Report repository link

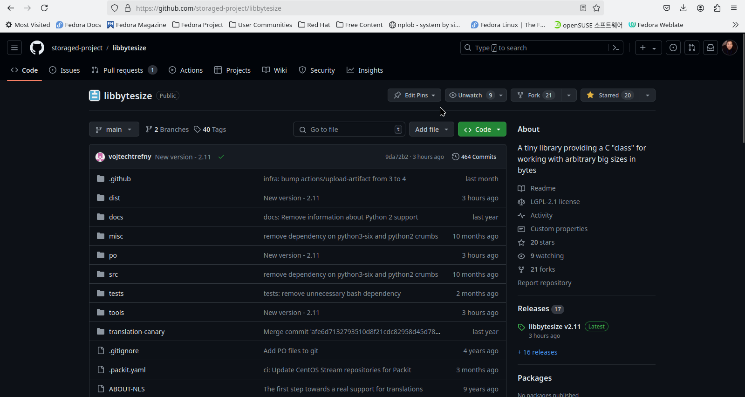pos(544,283)
